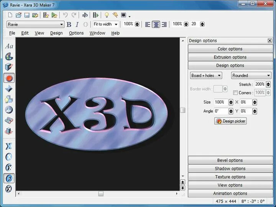This screenshot has height=207, width=276.
Task: Click the X offset 0% field
Action: tap(246, 102)
